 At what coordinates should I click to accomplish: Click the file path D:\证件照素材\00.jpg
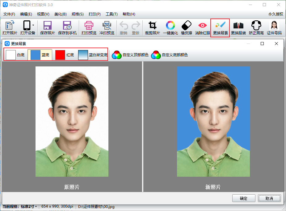[96, 207]
